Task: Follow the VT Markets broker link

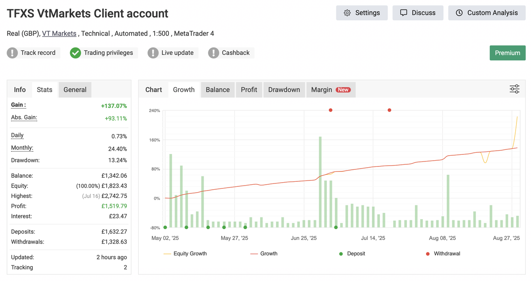Action: [x=59, y=34]
